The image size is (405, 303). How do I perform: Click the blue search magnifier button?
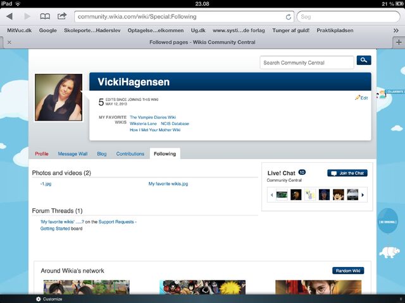(x=364, y=60)
